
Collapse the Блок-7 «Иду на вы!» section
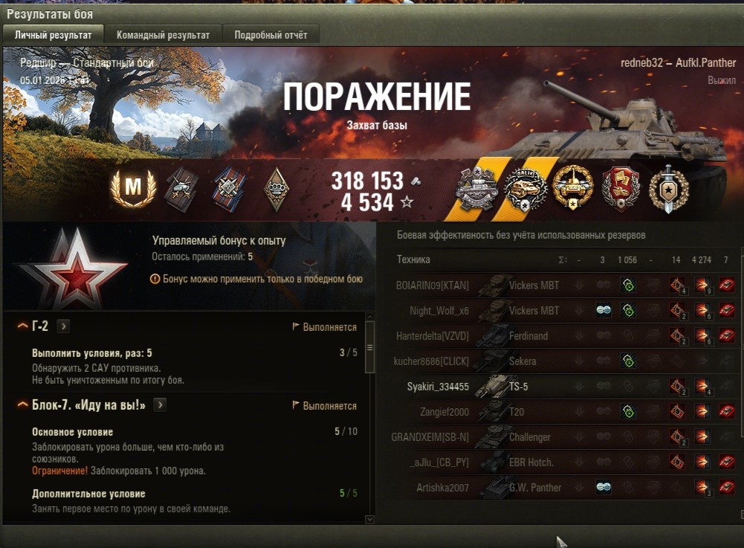[22, 405]
